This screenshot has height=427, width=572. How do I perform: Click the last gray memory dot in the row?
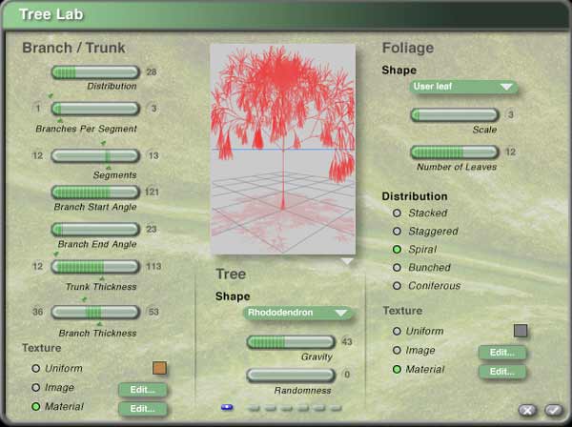click(336, 408)
